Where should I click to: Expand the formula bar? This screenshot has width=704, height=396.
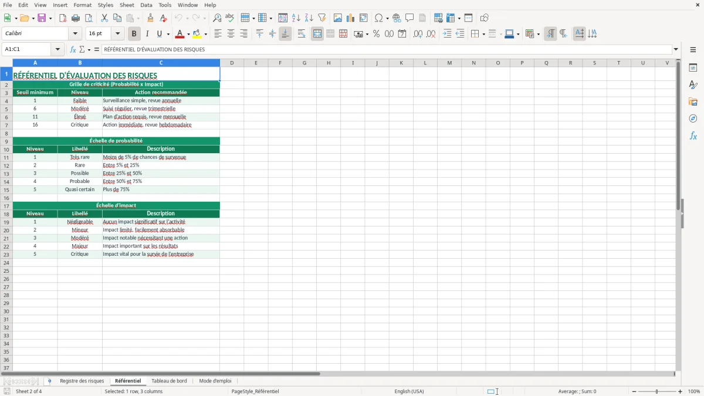point(676,49)
